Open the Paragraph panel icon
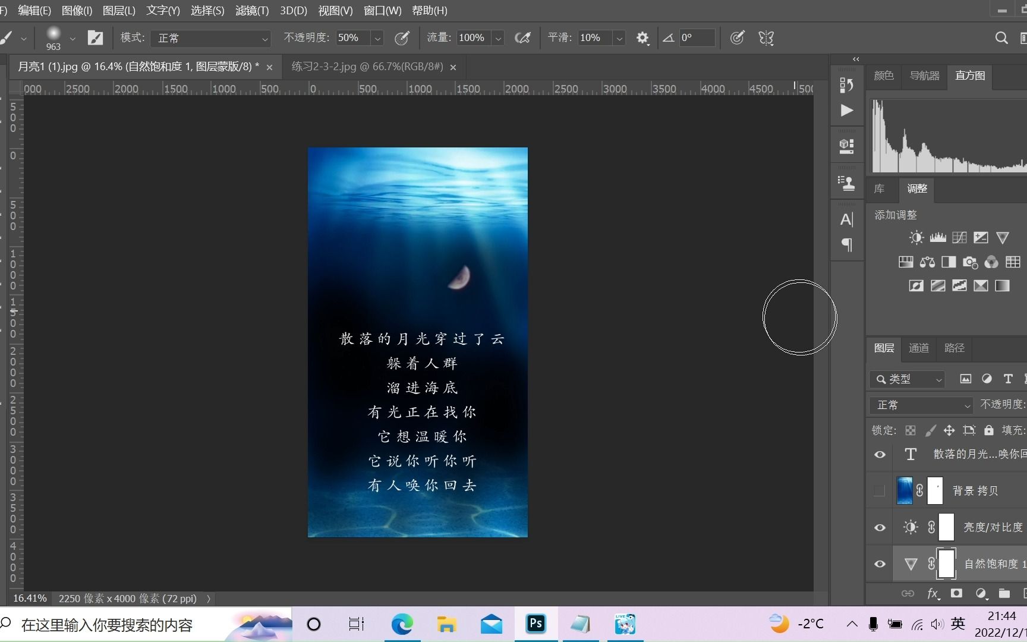This screenshot has height=642, width=1027. tap(847, 245)
